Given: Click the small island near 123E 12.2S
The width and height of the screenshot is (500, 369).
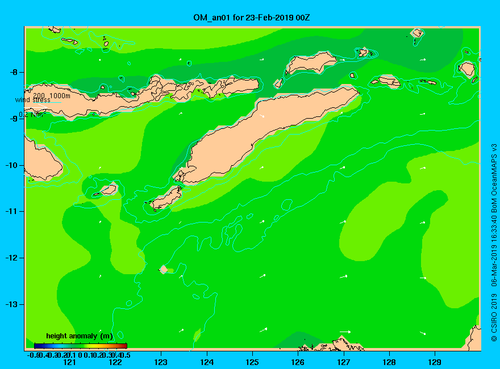Looking at the screenshot, I should (164, 269).
